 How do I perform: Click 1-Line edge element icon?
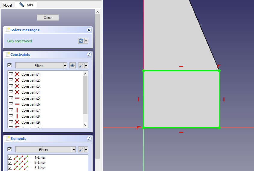click(x=16, y=157)
